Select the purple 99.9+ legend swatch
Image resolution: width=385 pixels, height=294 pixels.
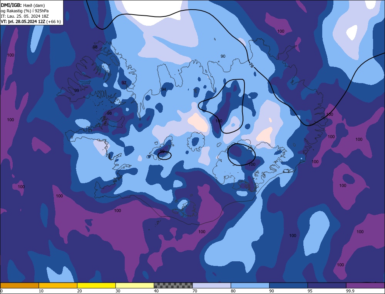(x=365, y=285)
